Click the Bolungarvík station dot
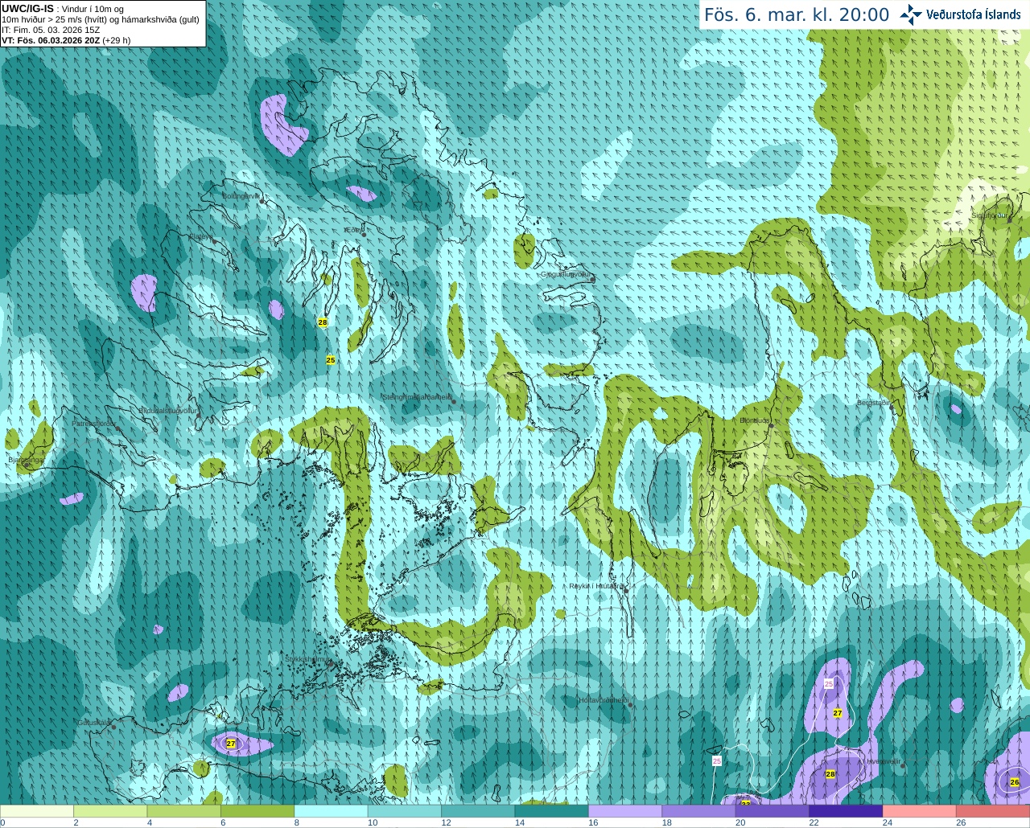The height and width of the screenshot is (828, 1030). (262, 201)
